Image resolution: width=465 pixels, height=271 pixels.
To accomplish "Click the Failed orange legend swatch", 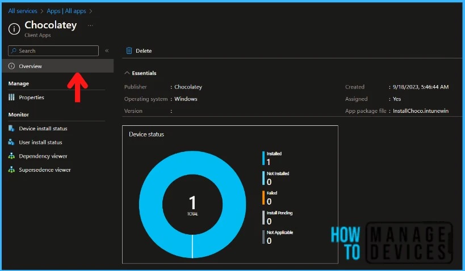I will (263, 197).
